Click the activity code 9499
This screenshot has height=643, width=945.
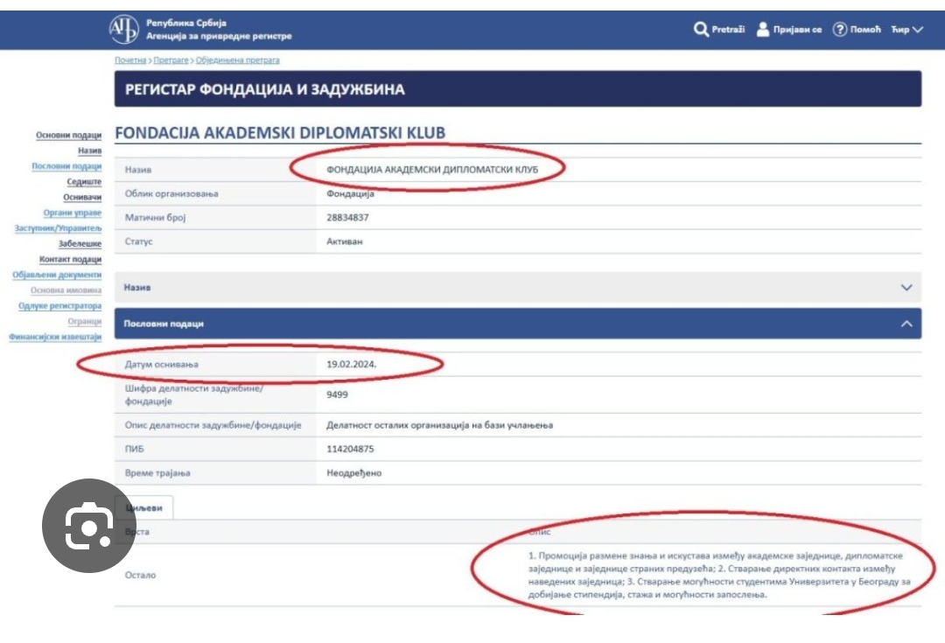coord(338,395)
